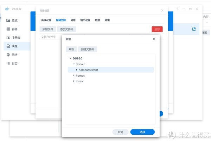Switch to the 端口设置 tab
This screenshot has height=141, width=211.
coord(85,20)
